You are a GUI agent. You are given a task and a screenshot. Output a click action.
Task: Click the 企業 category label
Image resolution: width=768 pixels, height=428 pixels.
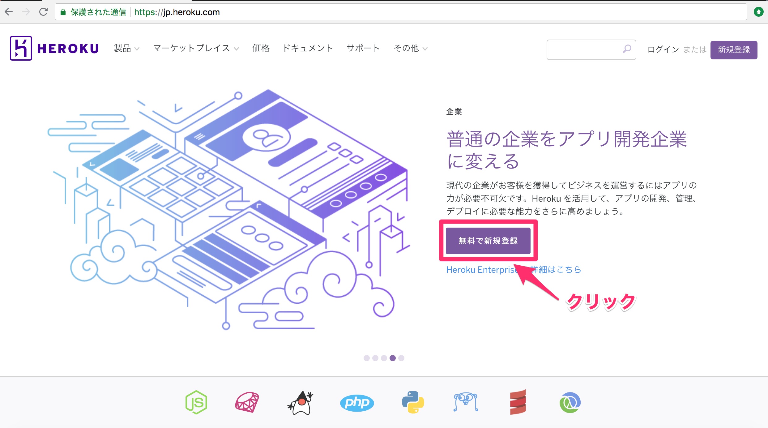click(454, 112)
